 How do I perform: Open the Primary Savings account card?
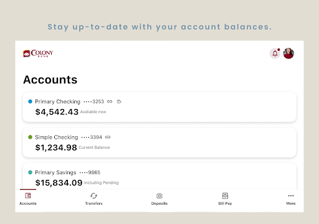pos(159,176)
